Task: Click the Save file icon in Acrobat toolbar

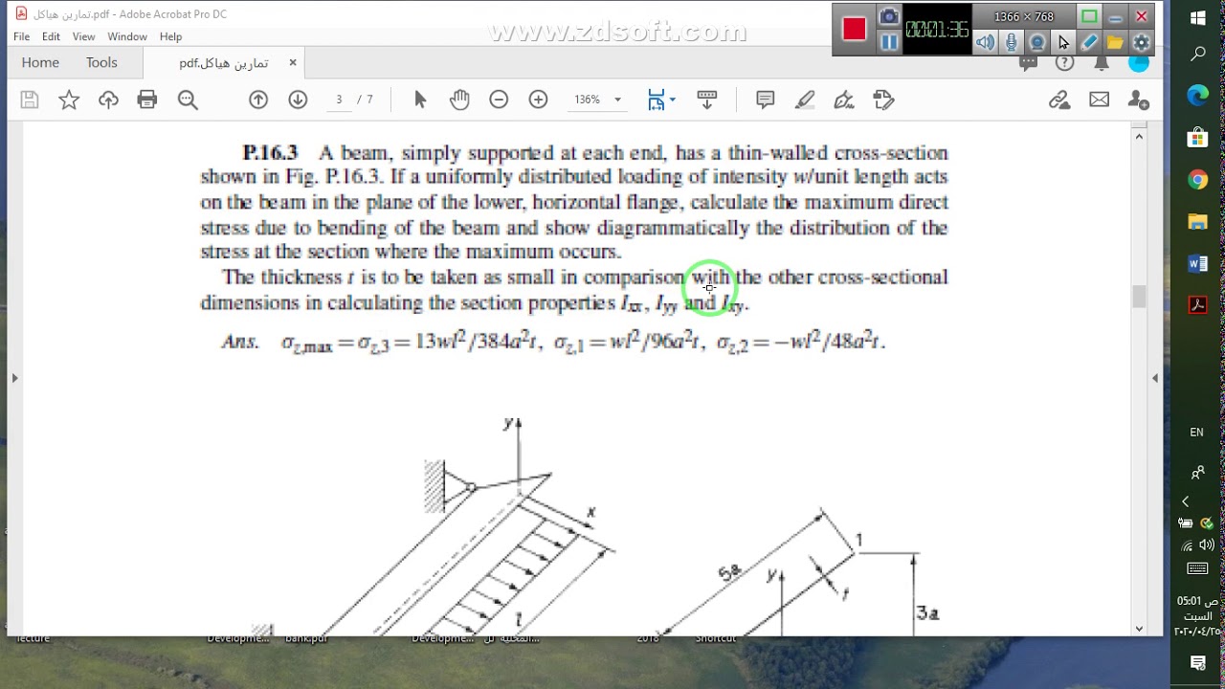Action: pos(29,100)
